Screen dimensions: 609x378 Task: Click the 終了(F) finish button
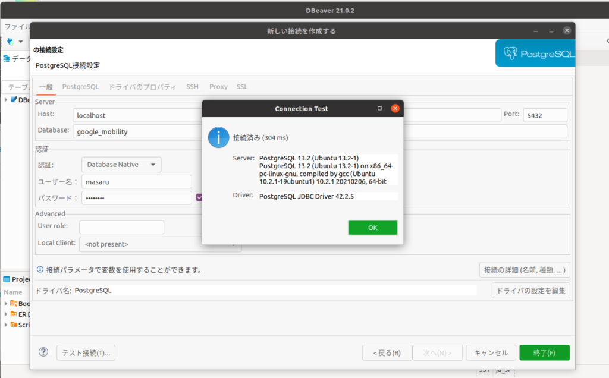544,352
